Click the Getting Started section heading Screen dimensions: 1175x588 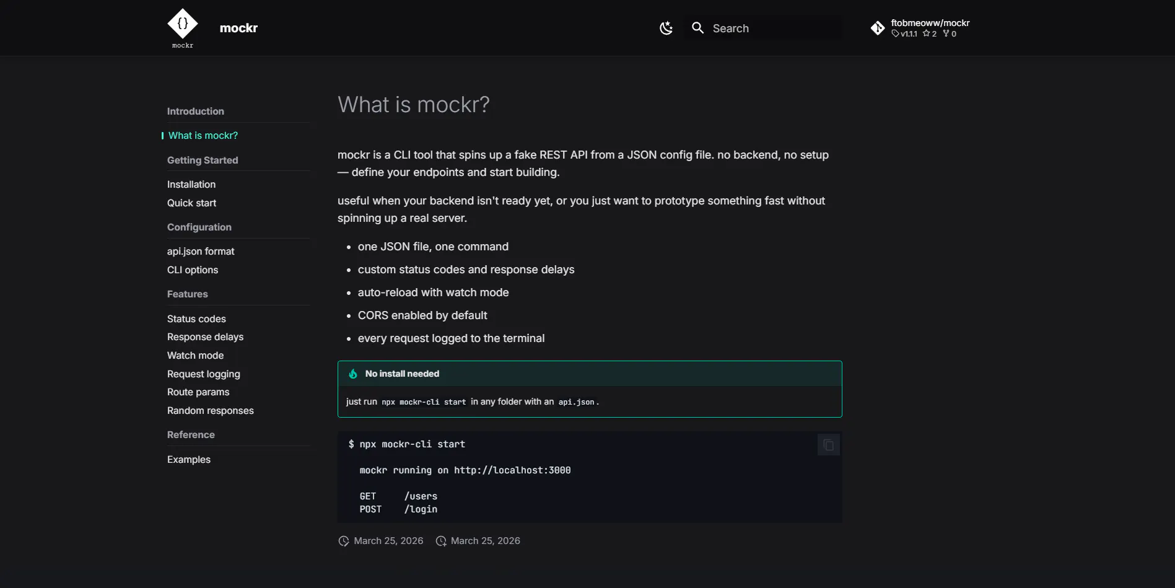(203, 160)
